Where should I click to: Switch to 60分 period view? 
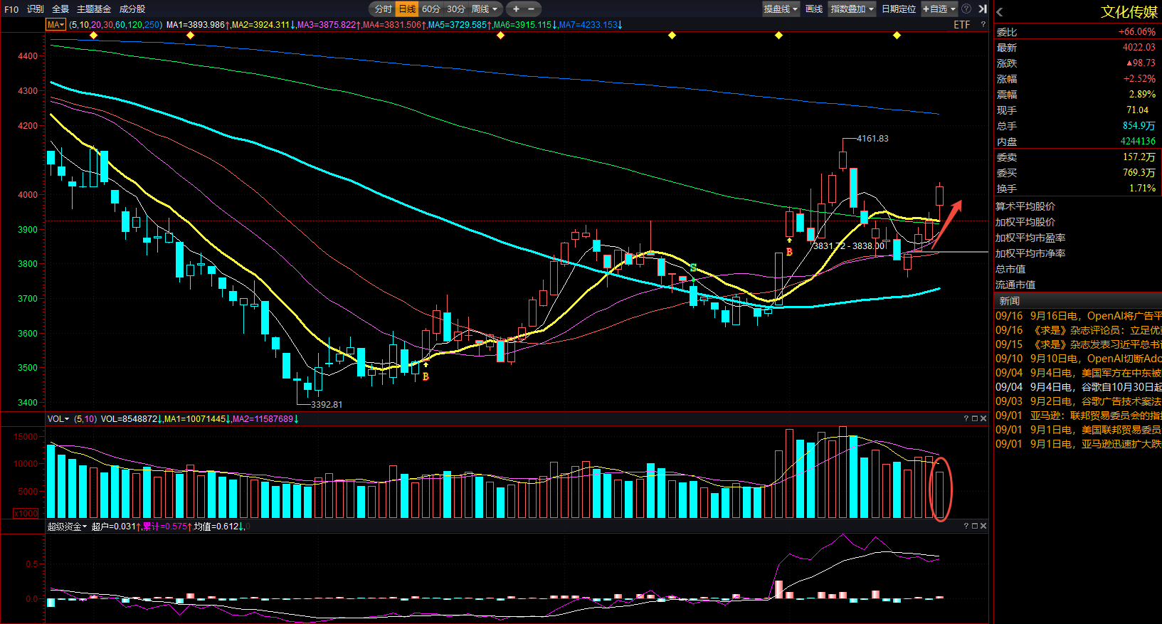431,9
